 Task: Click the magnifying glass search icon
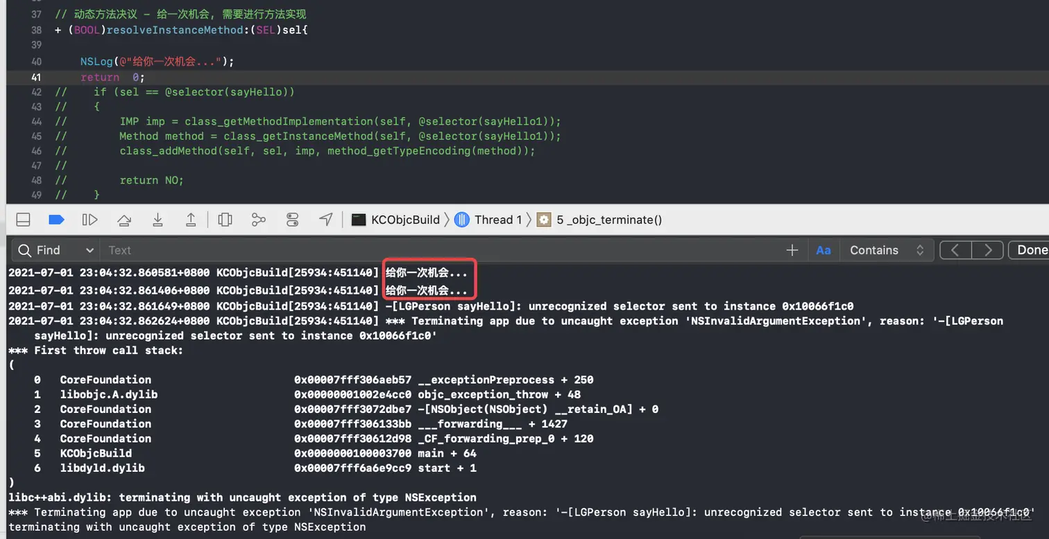(x=25, y=250)
